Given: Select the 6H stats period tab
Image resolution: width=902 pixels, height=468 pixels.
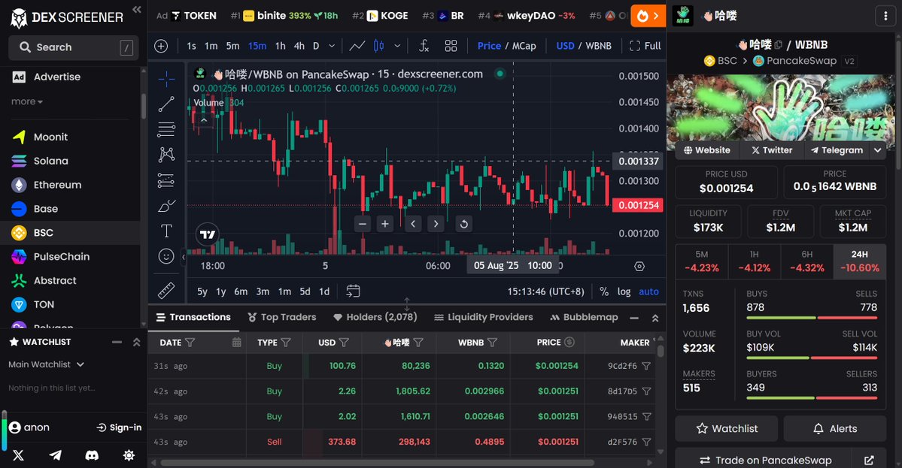Looking at the screenshot, I should 806,261.
